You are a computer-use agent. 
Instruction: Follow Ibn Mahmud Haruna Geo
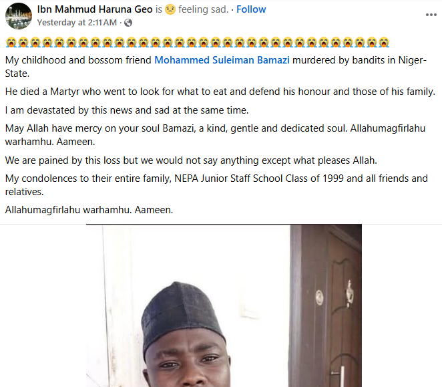[x=251, y=9]
